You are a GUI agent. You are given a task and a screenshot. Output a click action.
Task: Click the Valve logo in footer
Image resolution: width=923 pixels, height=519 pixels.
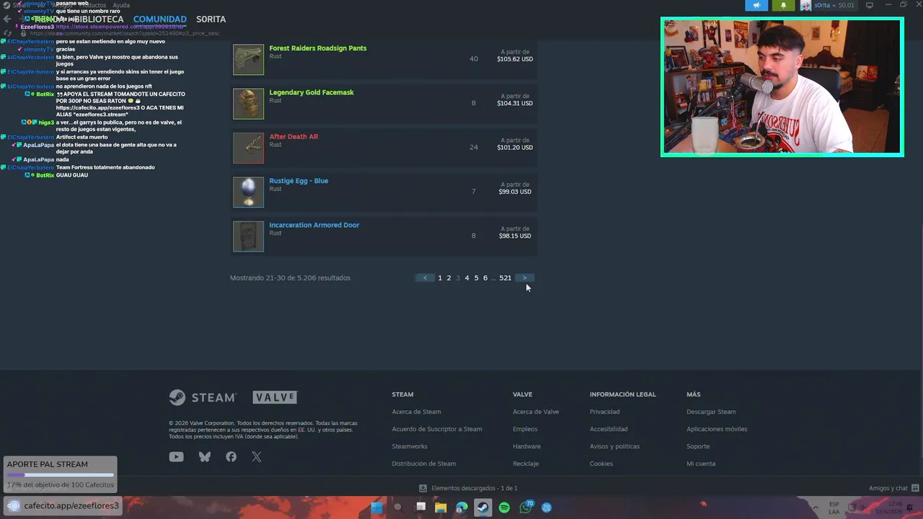[x=275, y=397]
